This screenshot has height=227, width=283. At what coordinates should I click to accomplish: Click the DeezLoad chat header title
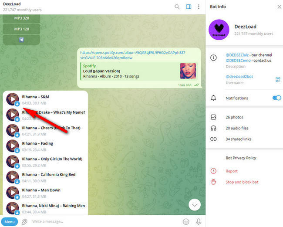click(x=12, y=4)
